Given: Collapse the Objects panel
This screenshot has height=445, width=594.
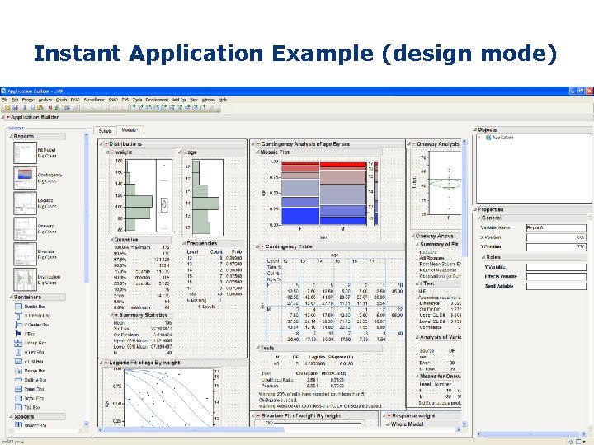Looking at the screenshot, I should point(475,130).
